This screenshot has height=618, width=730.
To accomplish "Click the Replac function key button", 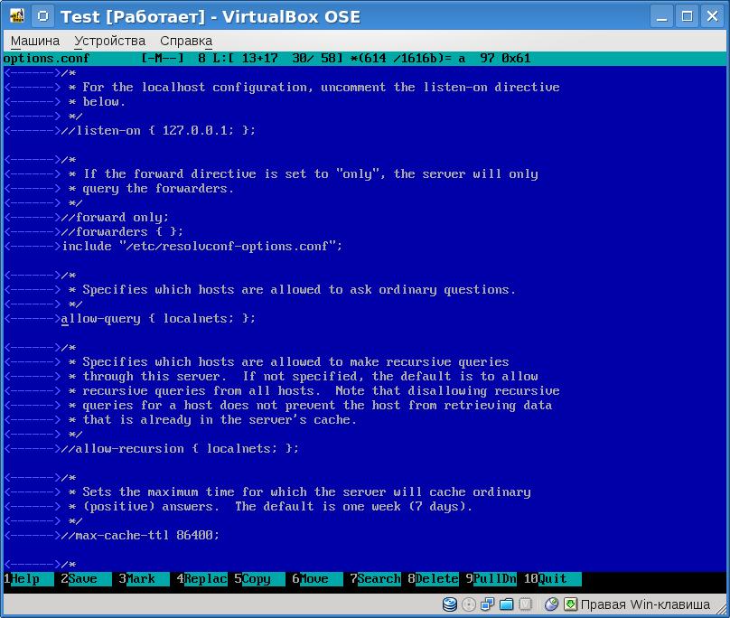I will pos(205,579).
